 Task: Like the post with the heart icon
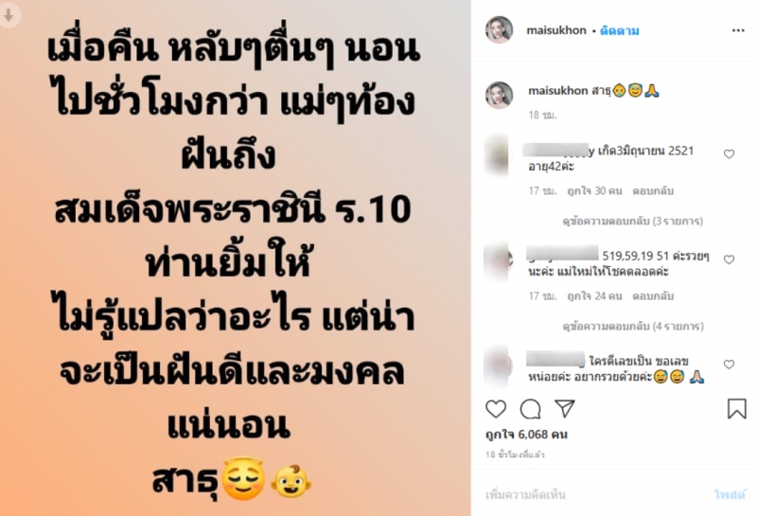tap(496, 409)
